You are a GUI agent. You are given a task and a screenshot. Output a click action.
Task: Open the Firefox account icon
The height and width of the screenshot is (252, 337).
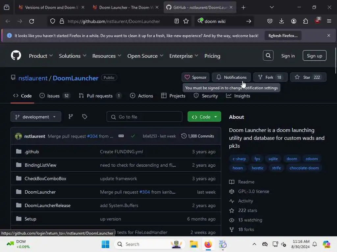[x=294, y=21]
